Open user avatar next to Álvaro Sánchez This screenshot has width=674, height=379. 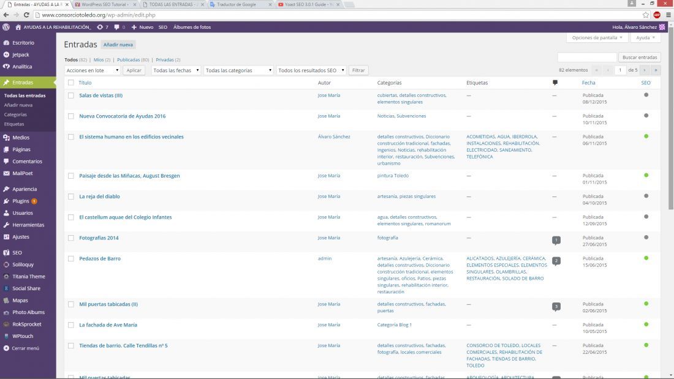click(662, 27)
